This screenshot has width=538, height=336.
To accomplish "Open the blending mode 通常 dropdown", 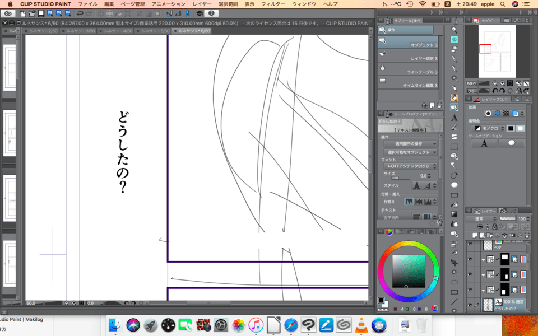I will 481,218.
